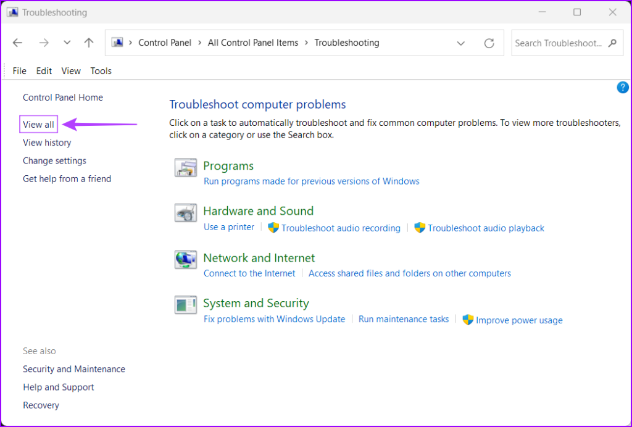Close the Troubleshooting window
632x427 pixels.
(x=613, y=12)
